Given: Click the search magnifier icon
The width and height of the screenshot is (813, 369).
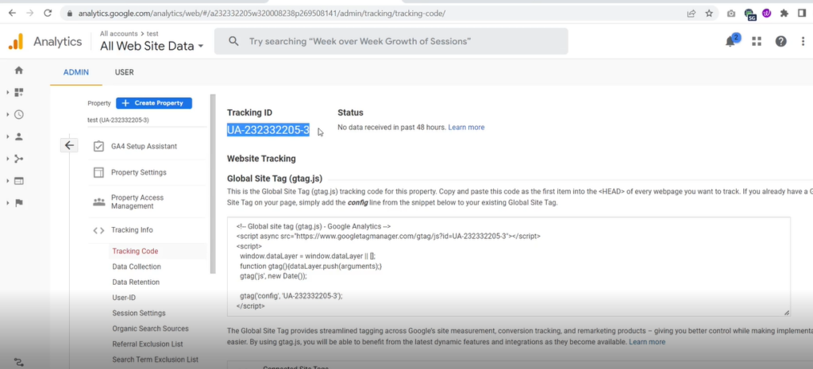Looking at the screenshot, I should pyautogui.click(x=234, y=41).
